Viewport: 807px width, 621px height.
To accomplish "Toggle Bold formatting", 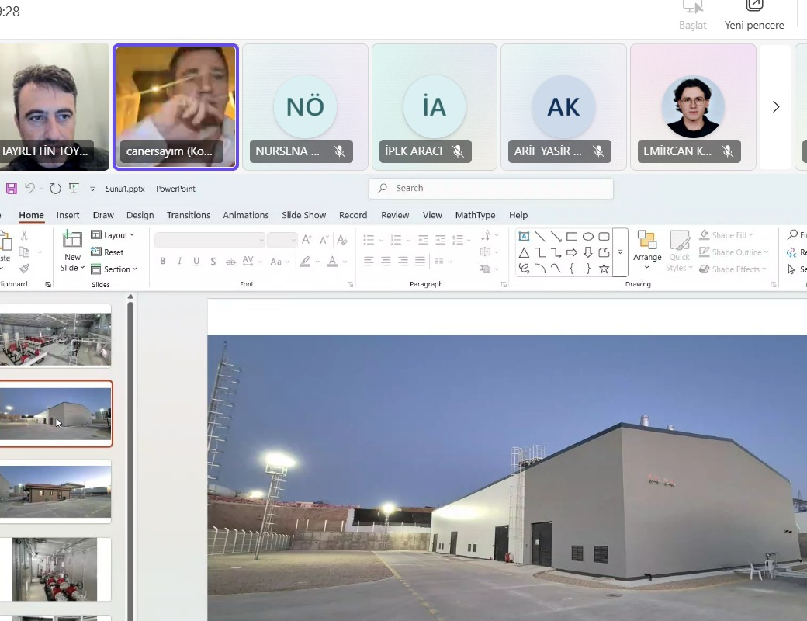I will click(163, 262).
